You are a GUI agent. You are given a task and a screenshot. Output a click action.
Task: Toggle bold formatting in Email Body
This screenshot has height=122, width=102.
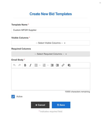[x=25, y=65]
